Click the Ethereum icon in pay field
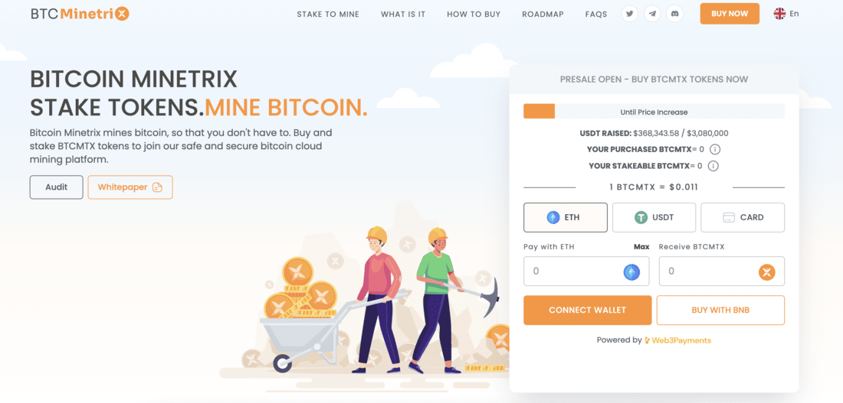This screenshot has height=403, width=843. (631, 272)
